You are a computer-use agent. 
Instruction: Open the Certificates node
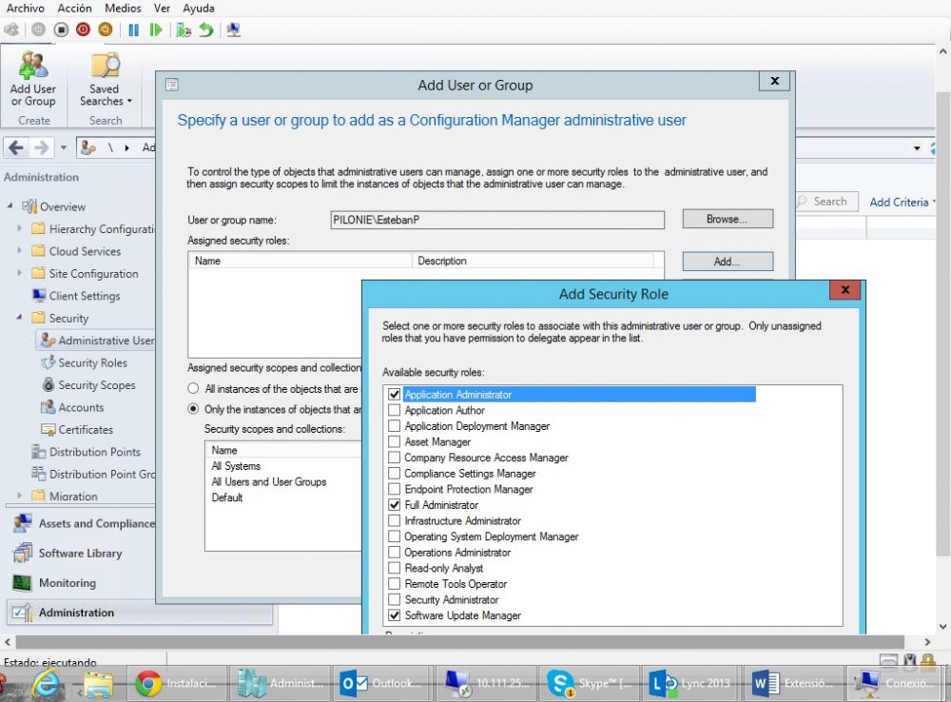pos(76,430)
